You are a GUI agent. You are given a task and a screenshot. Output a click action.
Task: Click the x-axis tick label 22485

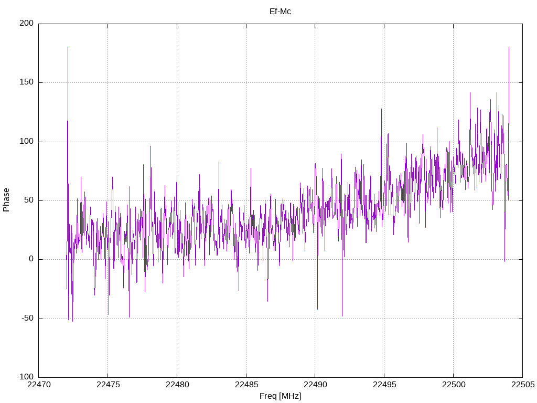246,385
